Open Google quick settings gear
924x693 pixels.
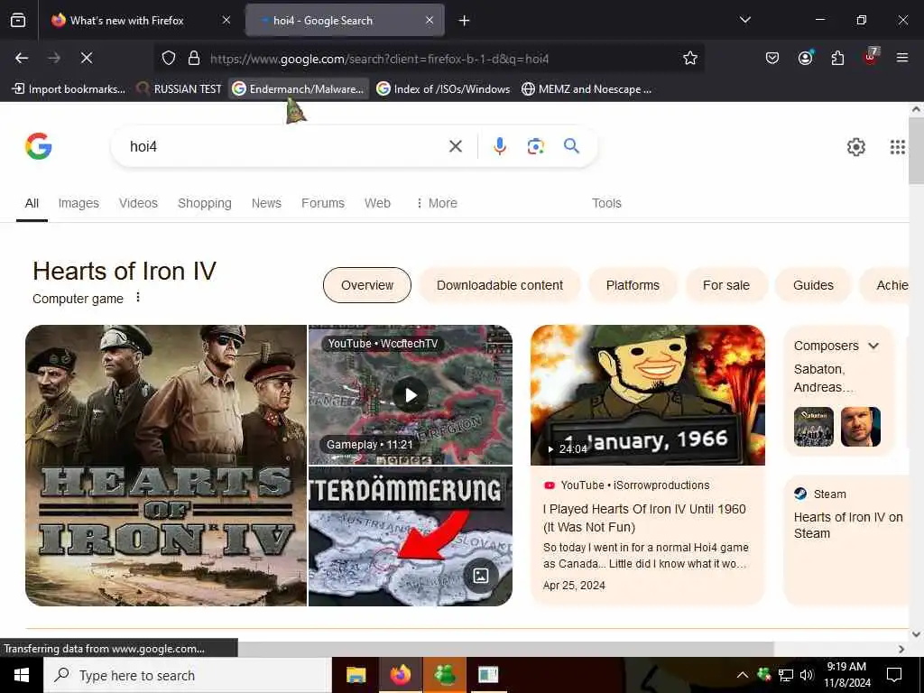coord(855,147)
